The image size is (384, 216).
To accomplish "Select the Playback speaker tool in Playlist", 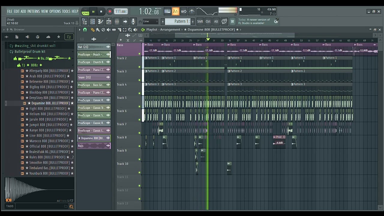I will (x=135, y=30).
